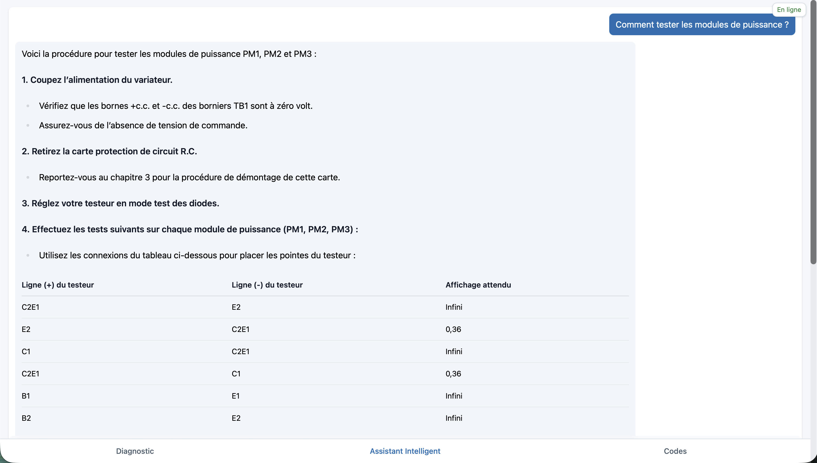The width and height of the screenshot is (817, 463).
Task: Click step 4 heading about PM1, PM2, PM3 tests
Action: [x=190, y=229]
